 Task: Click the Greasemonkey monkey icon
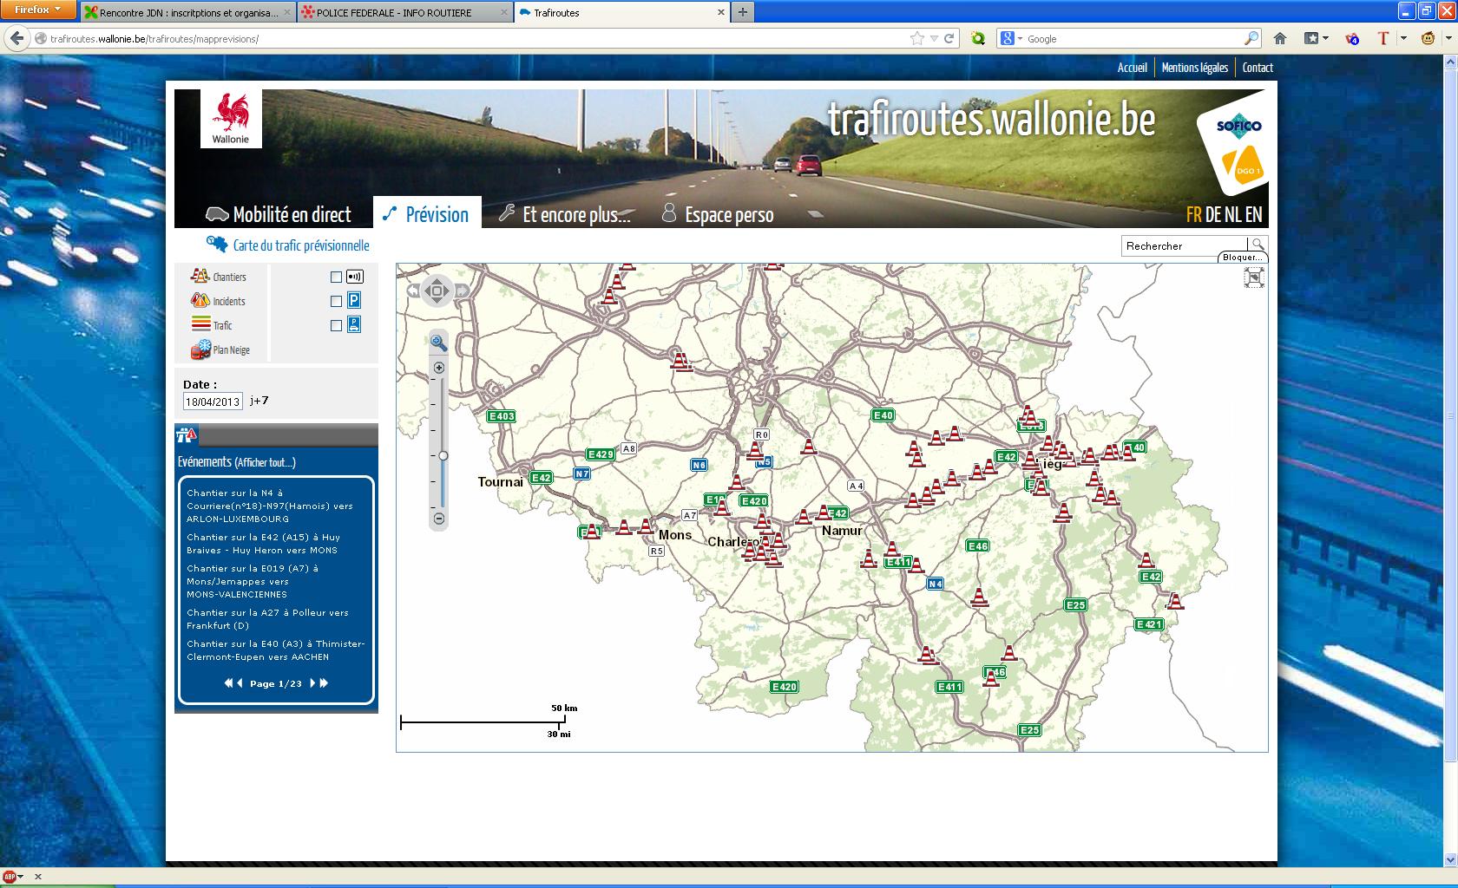1428,38
